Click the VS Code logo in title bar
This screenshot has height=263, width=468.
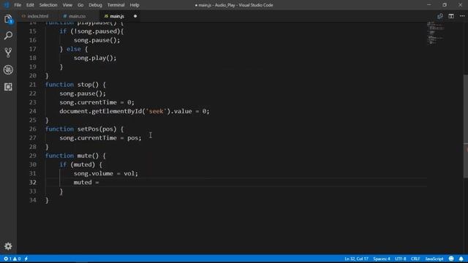click(x=7, y=5)
